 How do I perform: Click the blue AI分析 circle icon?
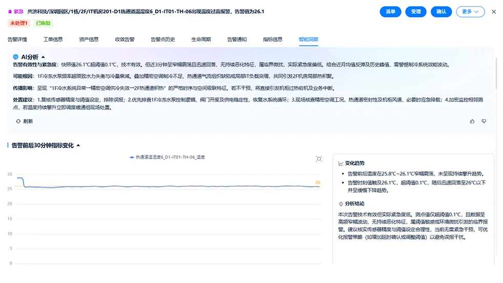(x=15, y=57)
